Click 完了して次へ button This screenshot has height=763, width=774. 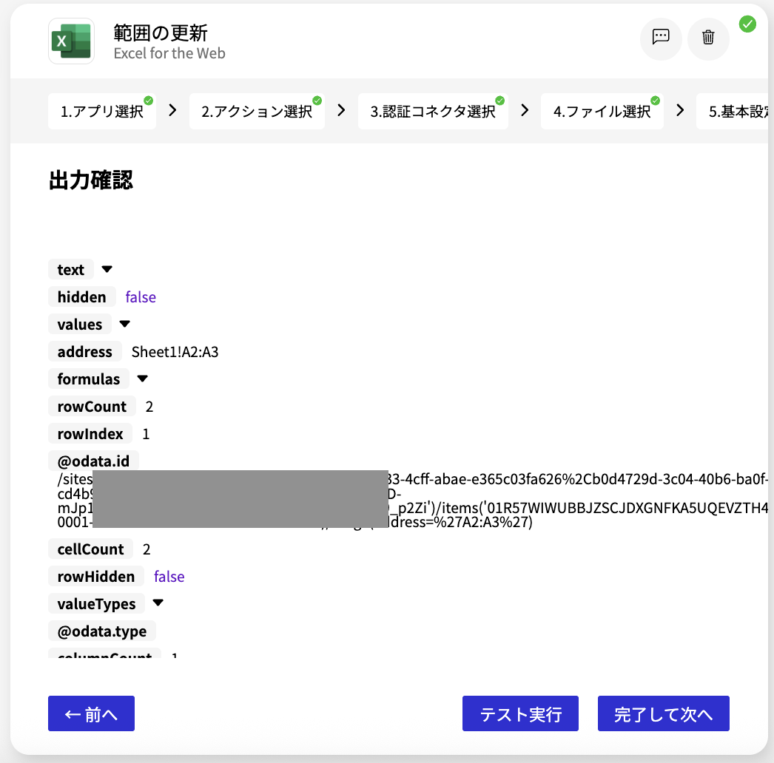coord(664,713)
